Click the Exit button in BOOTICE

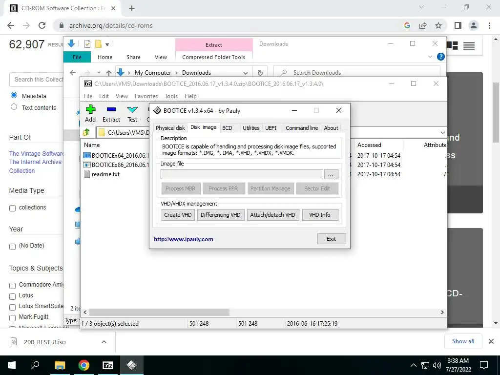pos(332,239)
